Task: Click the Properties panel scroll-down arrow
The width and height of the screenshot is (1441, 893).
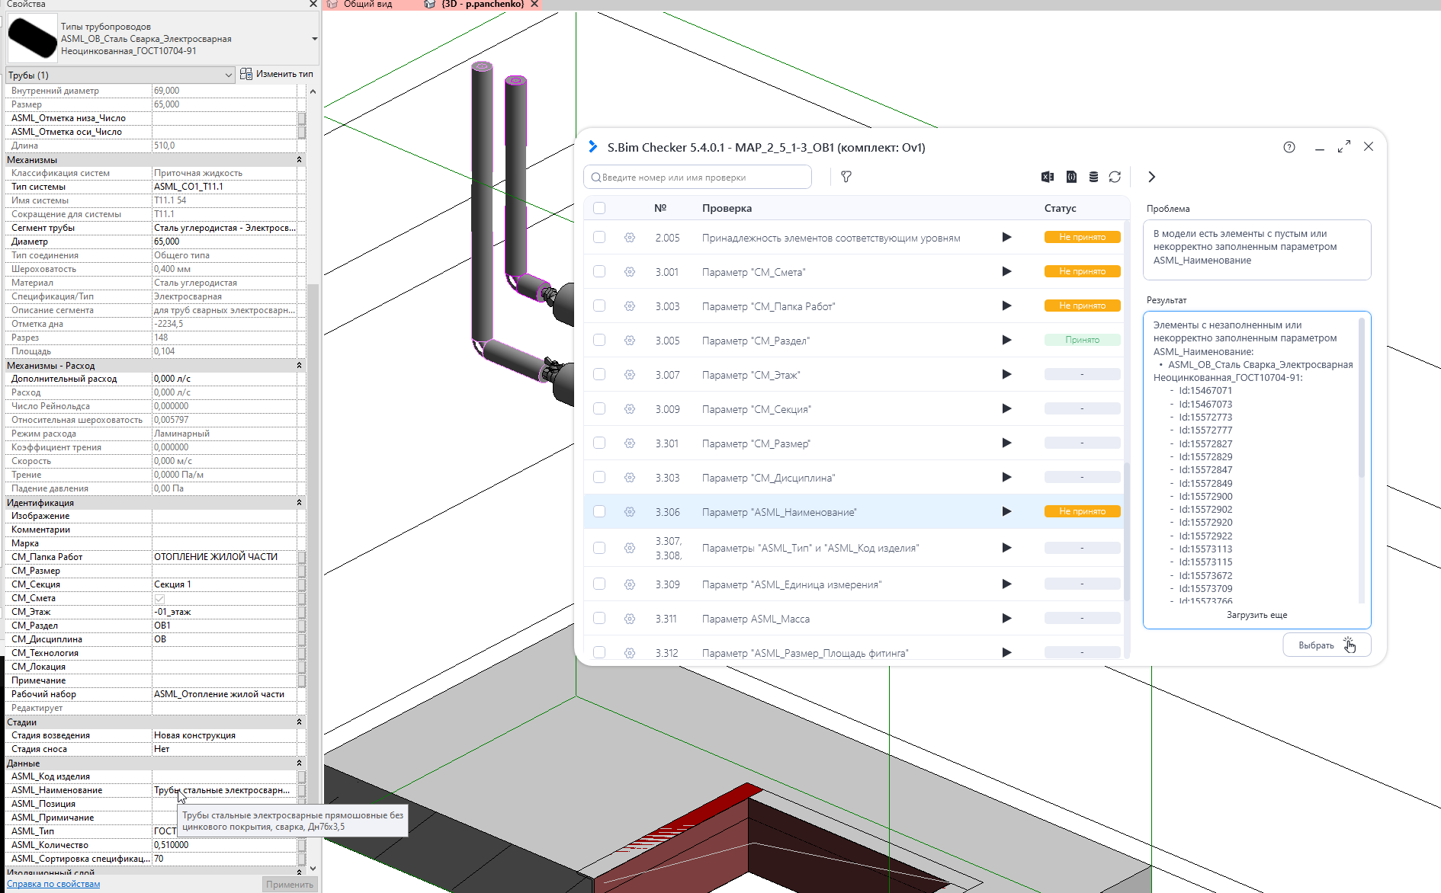Action: [x=313, y=869]
